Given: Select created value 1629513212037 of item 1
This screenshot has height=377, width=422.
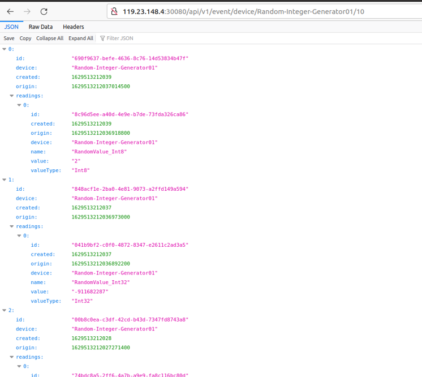Looking at the screenshot, I should click(91, 208).
